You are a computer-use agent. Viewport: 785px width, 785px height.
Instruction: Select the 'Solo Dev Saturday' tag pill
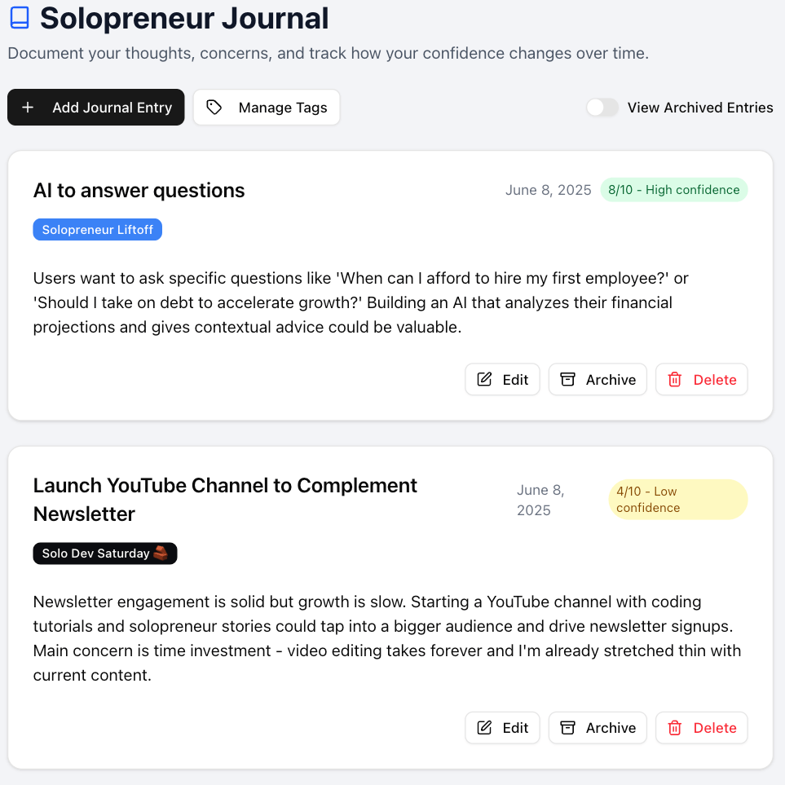pos(104,553)
